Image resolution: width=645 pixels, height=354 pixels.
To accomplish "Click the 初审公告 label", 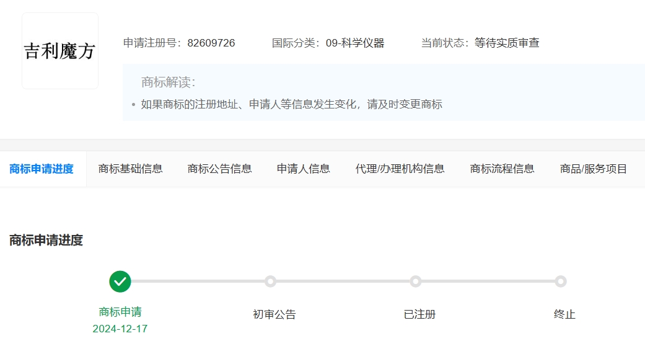I will pos(274,314).
